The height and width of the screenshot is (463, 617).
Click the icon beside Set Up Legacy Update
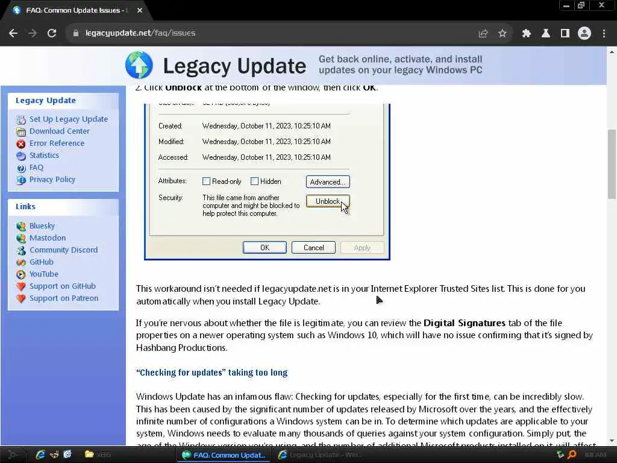[21, 120]
